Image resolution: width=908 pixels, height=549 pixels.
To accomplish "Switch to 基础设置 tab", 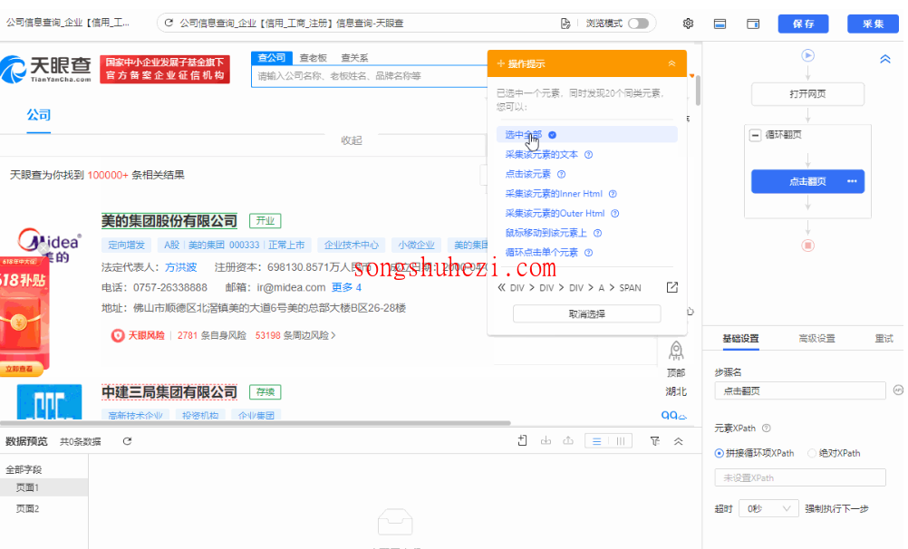I will [740, 339].
